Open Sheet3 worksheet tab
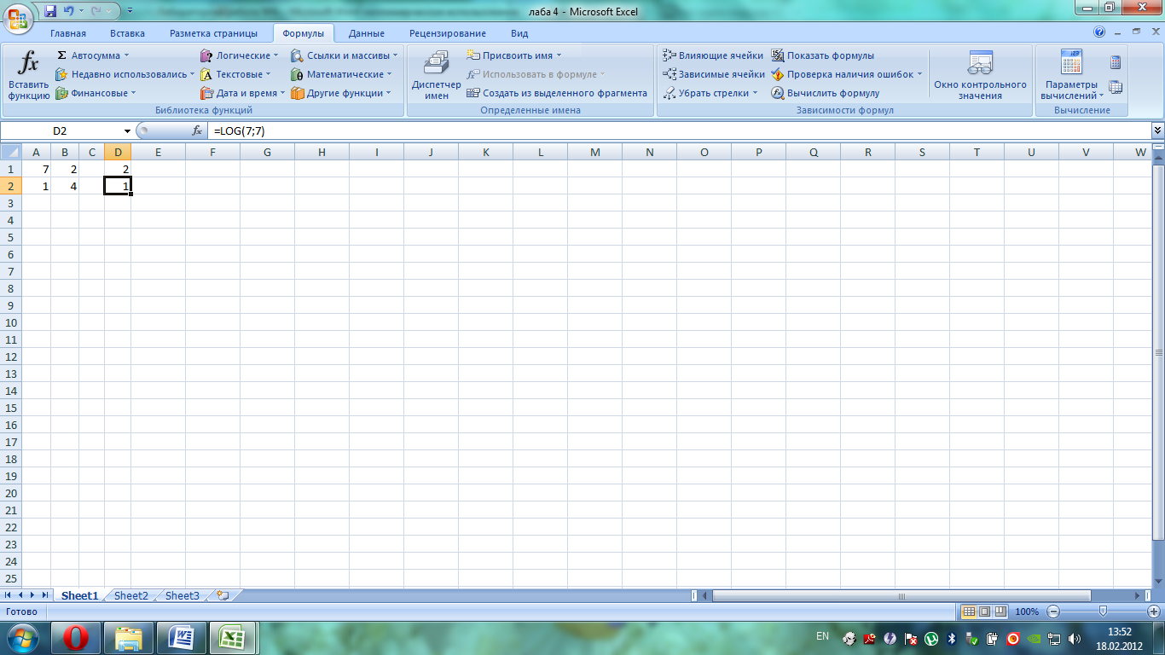The height and width of the screenshot is (655, 1165). [x=183, y=596]
